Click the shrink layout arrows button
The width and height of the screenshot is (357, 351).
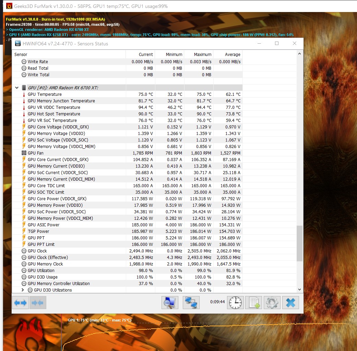(x=38, y=303)
